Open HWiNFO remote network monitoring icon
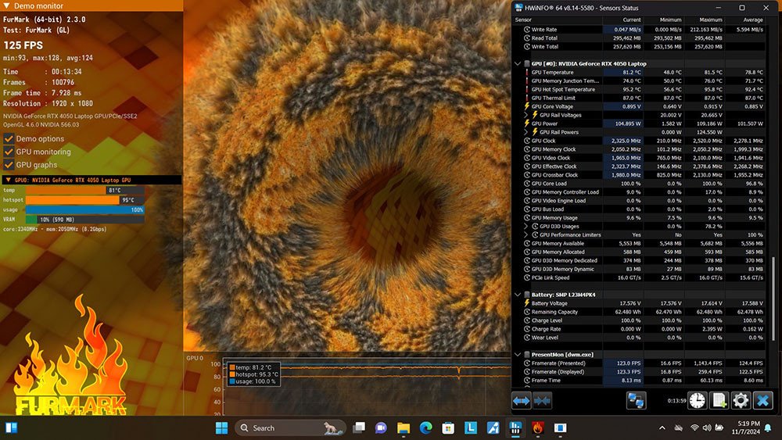Image resolution: width=782 pixels, height=440 pixels. [x=636, y=400]
